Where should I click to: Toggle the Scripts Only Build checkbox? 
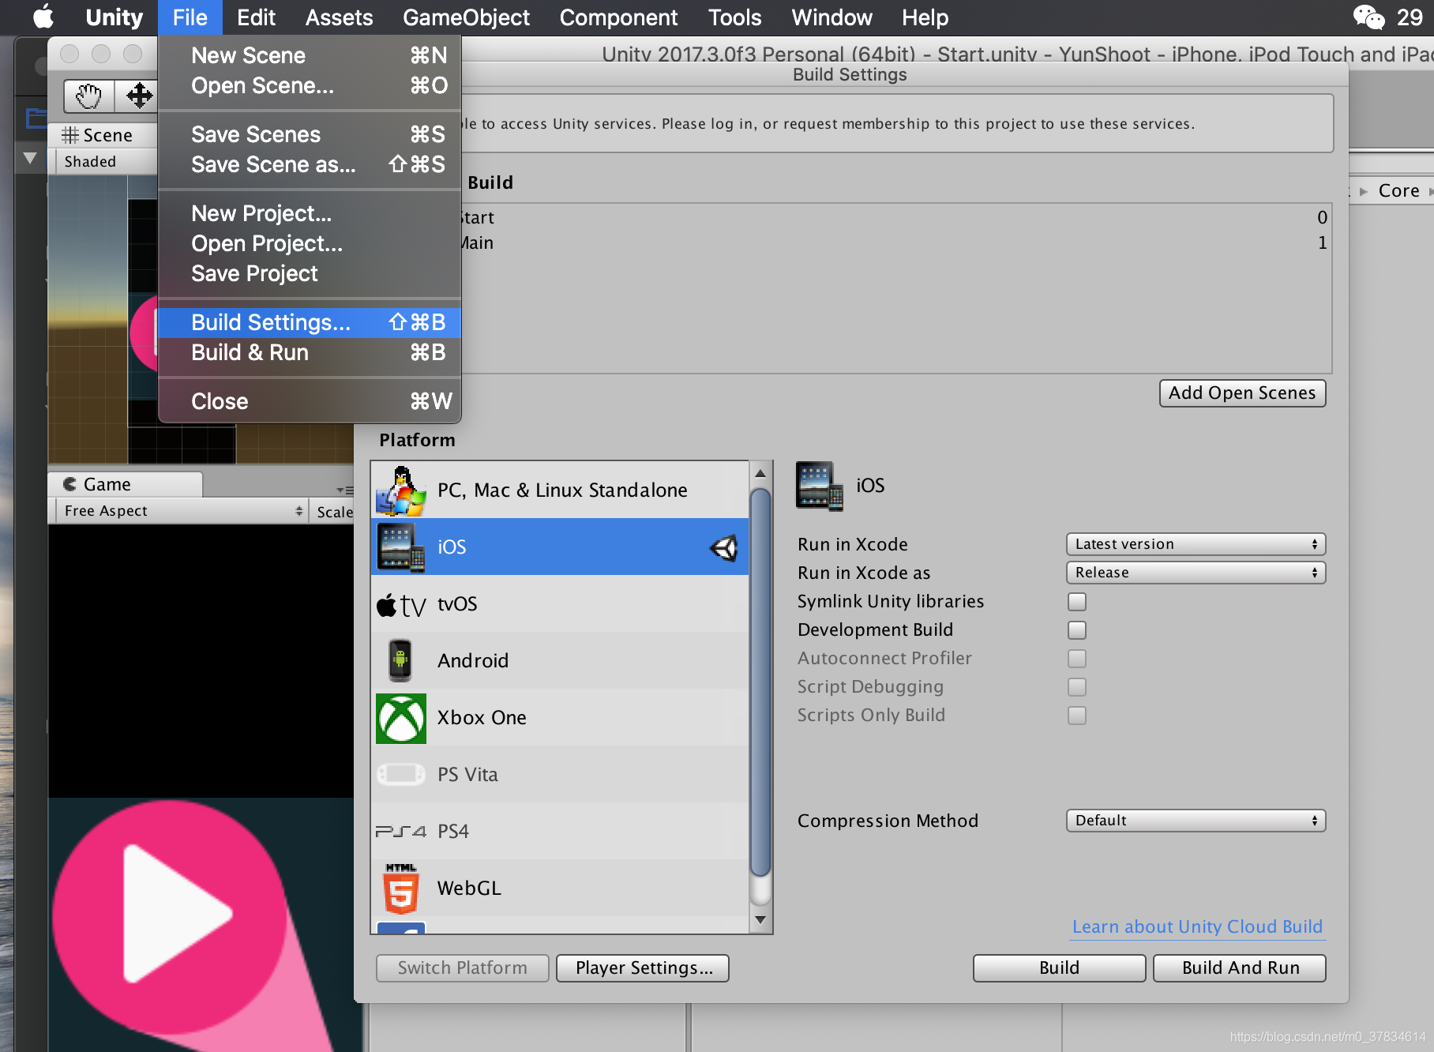pos(1077,716)
